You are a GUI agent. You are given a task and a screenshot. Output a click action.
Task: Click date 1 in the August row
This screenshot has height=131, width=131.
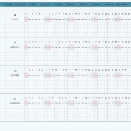pyautogui.click(x=33, y=14)
